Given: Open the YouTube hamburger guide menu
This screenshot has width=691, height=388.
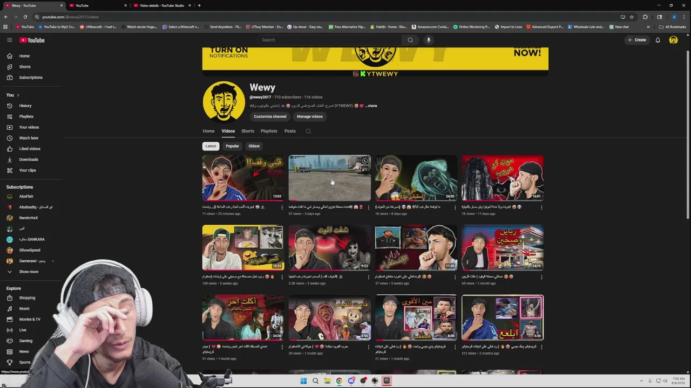Looking at the screenshot, I should coord(9,40).
